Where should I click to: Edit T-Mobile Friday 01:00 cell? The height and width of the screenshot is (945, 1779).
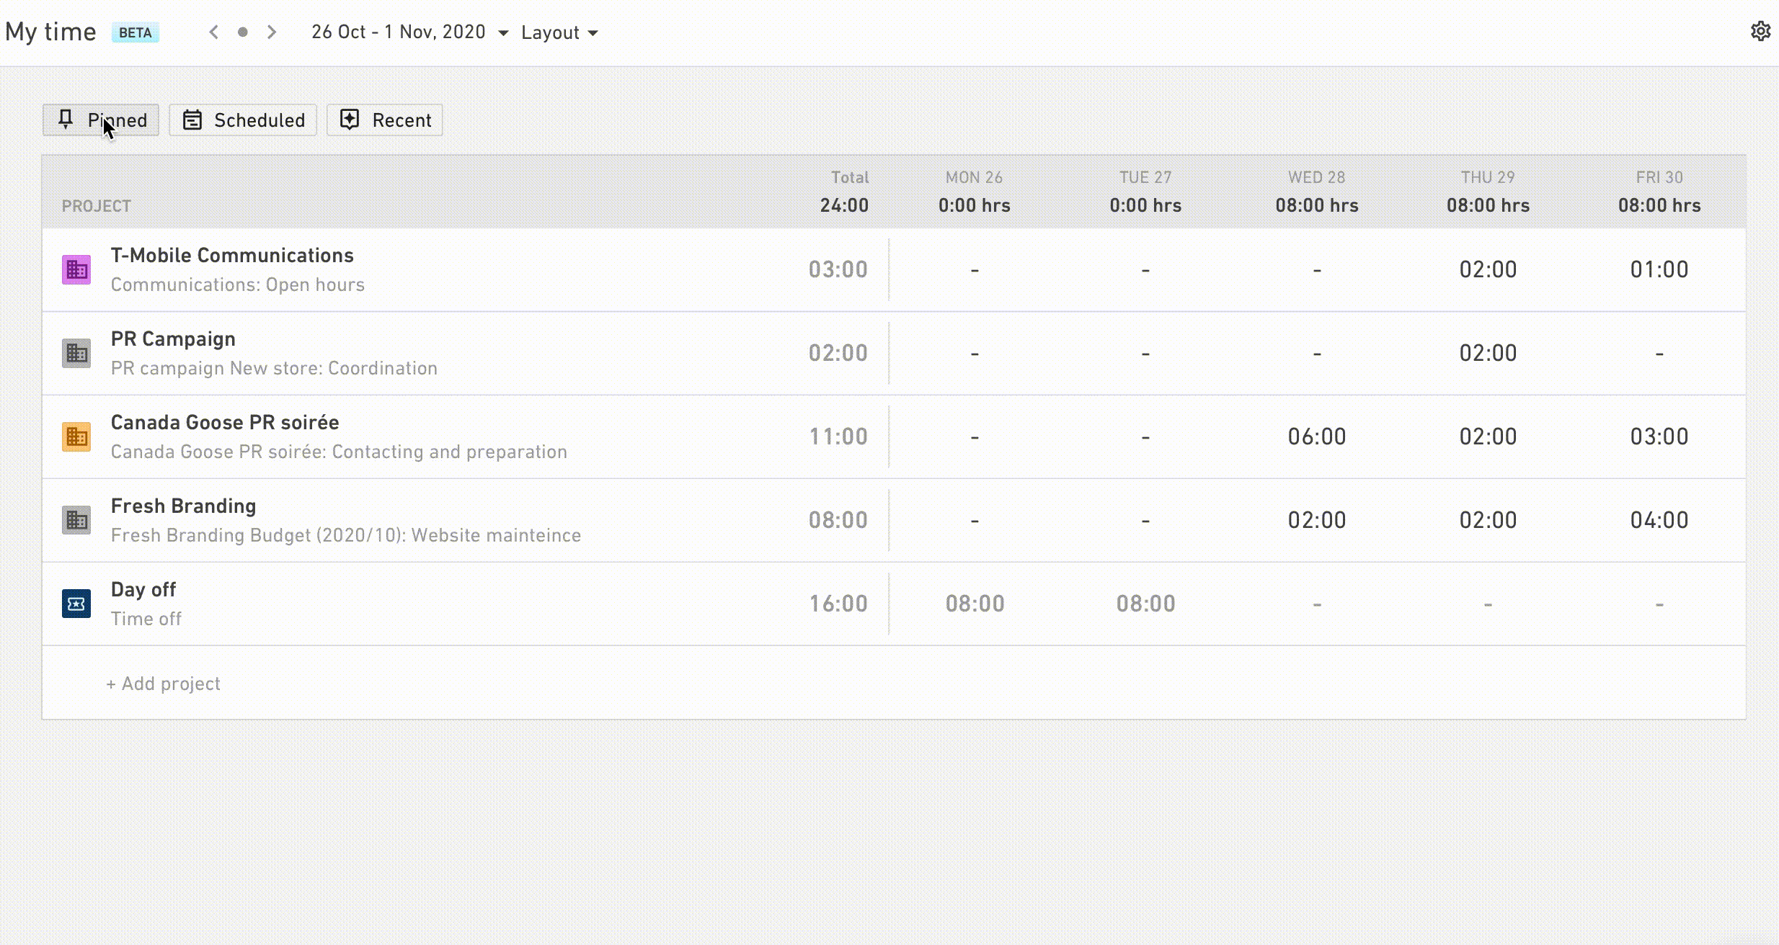(1659, 269)
